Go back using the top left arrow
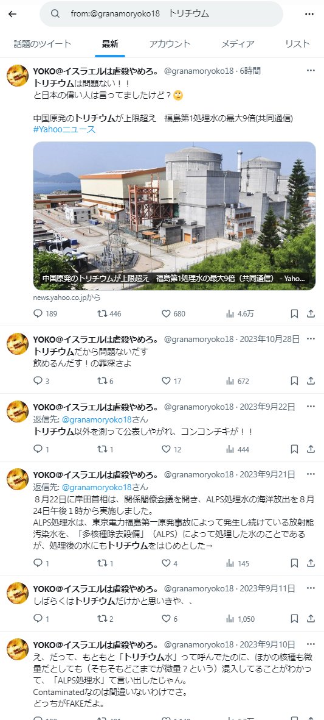 (12, 14)
